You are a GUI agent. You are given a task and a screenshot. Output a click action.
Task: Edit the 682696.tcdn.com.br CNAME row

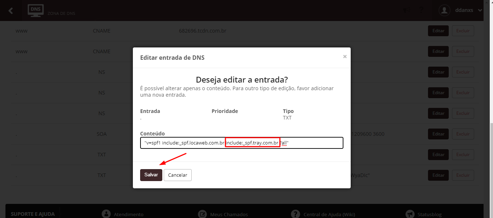(439, 31)
